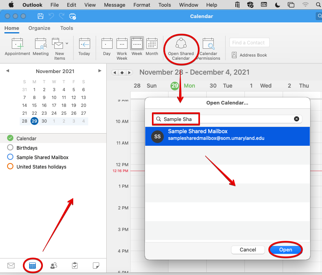
Task: Uncheck the main Calendar checkbox
Action: [x=11, y=138]
